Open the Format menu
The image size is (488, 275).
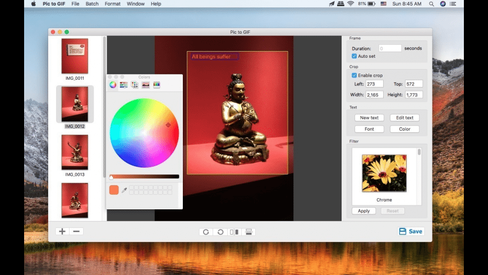coord(112,4)
